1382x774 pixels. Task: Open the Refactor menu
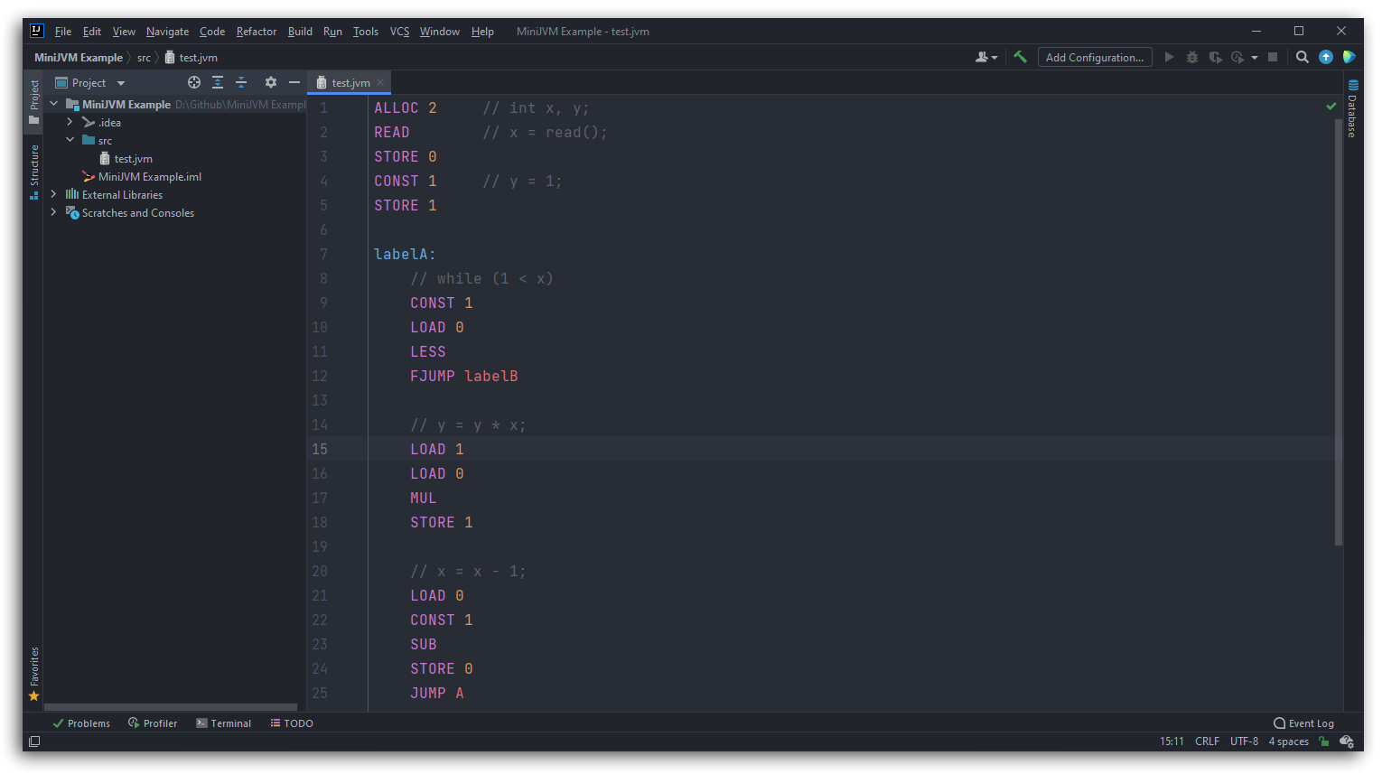[256, 31]
